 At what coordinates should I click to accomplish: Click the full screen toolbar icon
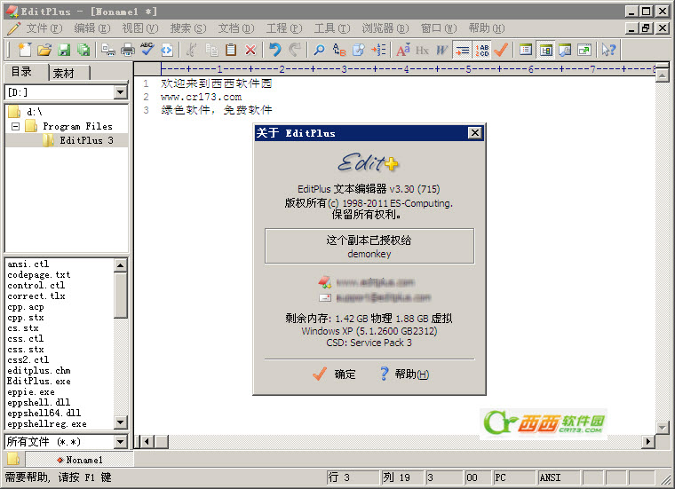[584, 50]
